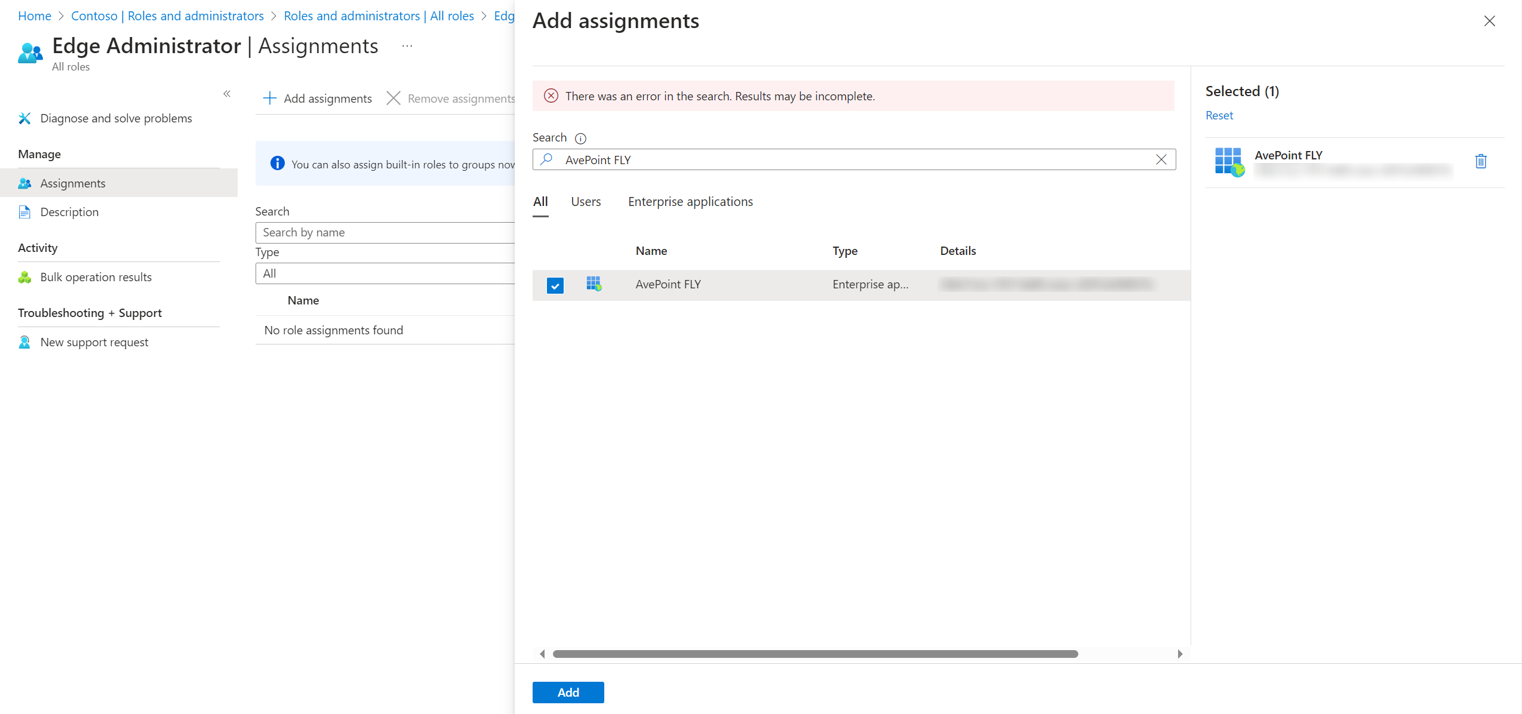View Bulk operation results

click(96, 276)
